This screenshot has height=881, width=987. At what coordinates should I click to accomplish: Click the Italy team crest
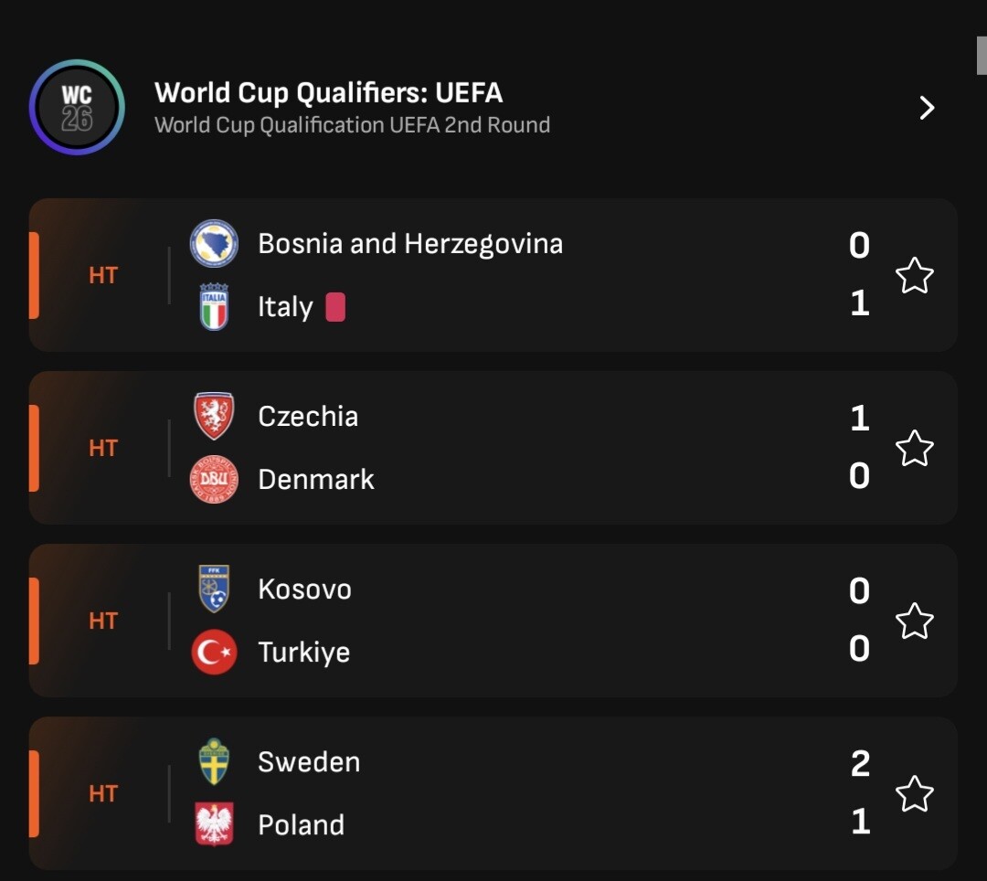tap(214, 307)
